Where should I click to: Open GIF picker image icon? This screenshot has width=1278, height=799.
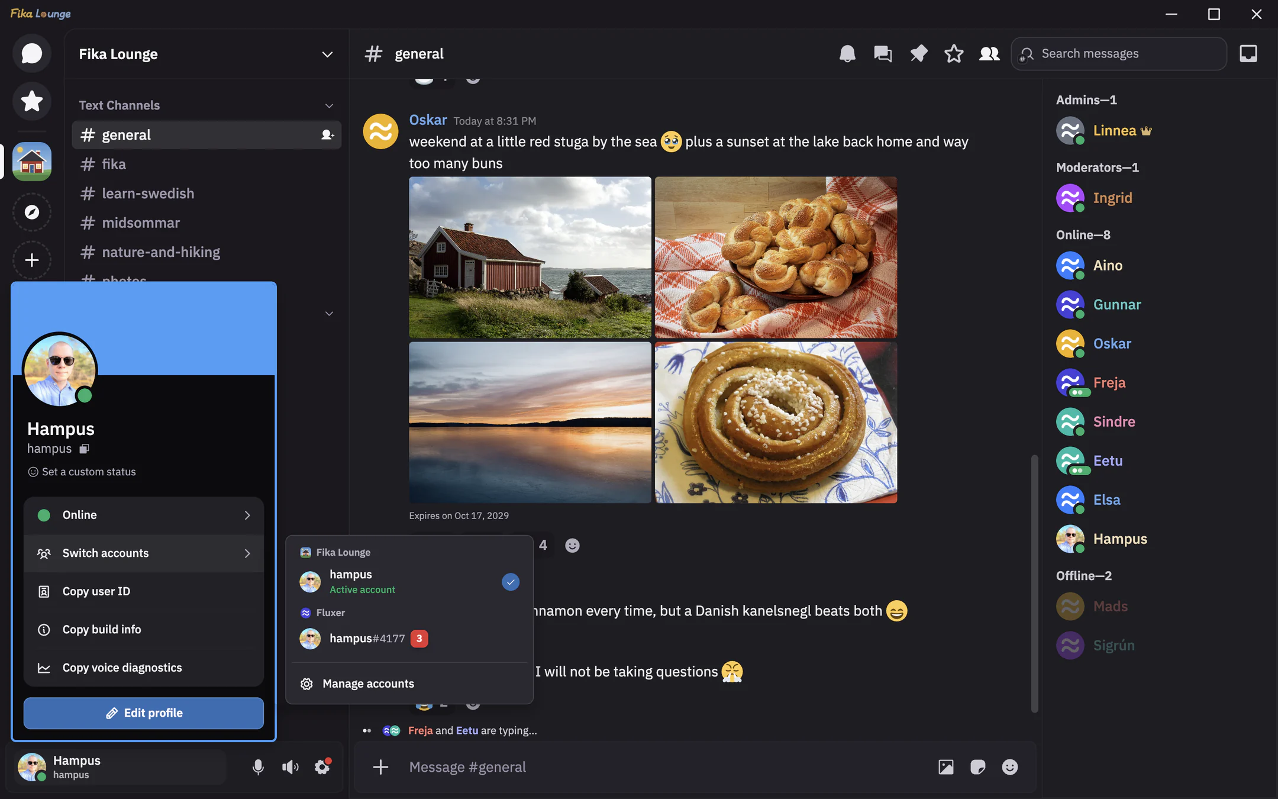tap(946, 767)
